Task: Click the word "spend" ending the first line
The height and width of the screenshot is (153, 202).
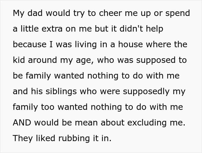Action: click(x=178, y=14)
